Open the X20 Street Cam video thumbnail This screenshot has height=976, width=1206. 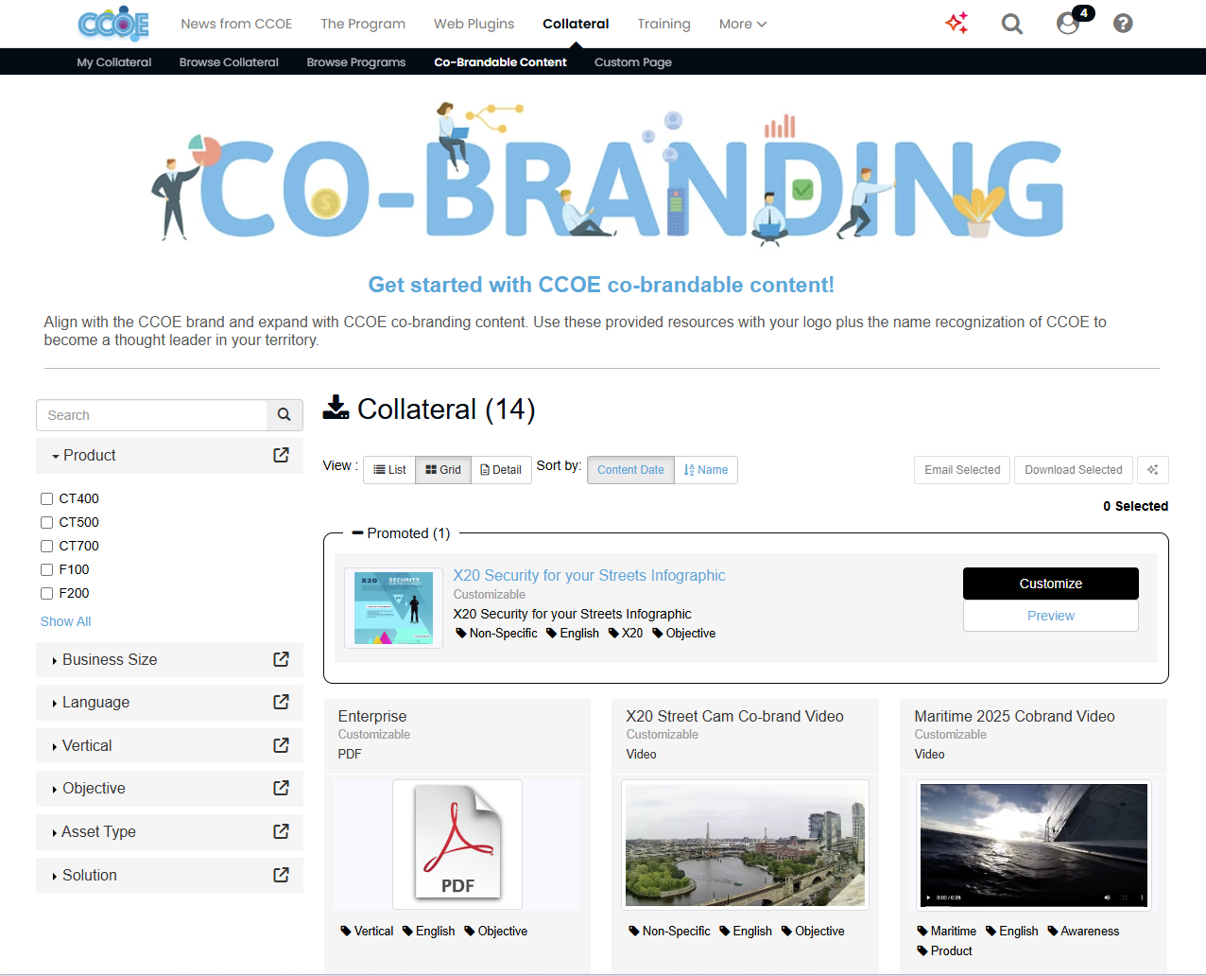[x=745, y=845]
